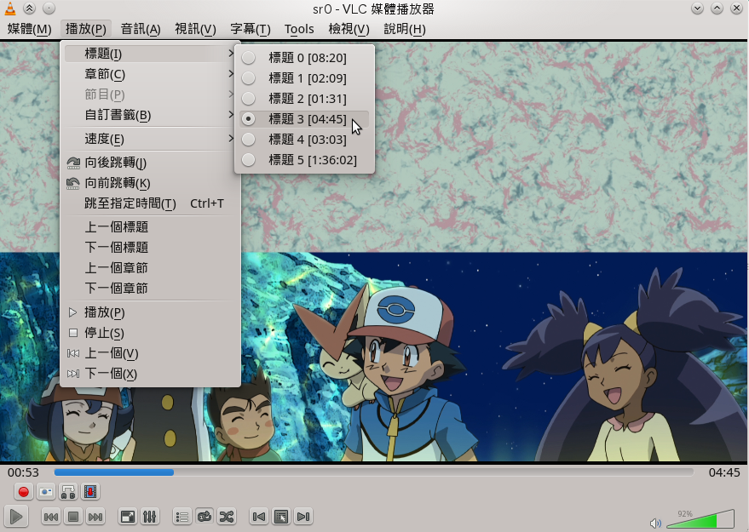
Task: Open the Tools menu
Action: pyautogui.click(x=299, y=29)
